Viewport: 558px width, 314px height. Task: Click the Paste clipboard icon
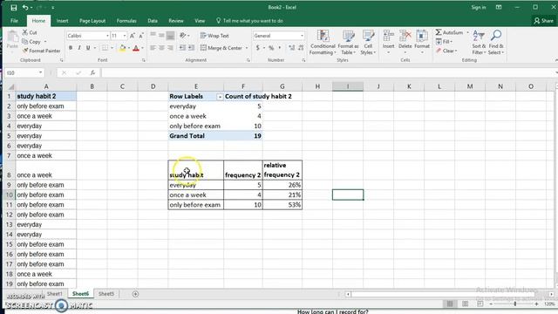12,37
